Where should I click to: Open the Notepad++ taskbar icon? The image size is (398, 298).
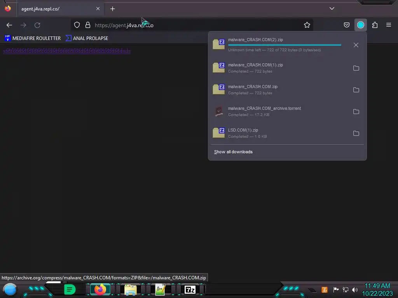161,289
